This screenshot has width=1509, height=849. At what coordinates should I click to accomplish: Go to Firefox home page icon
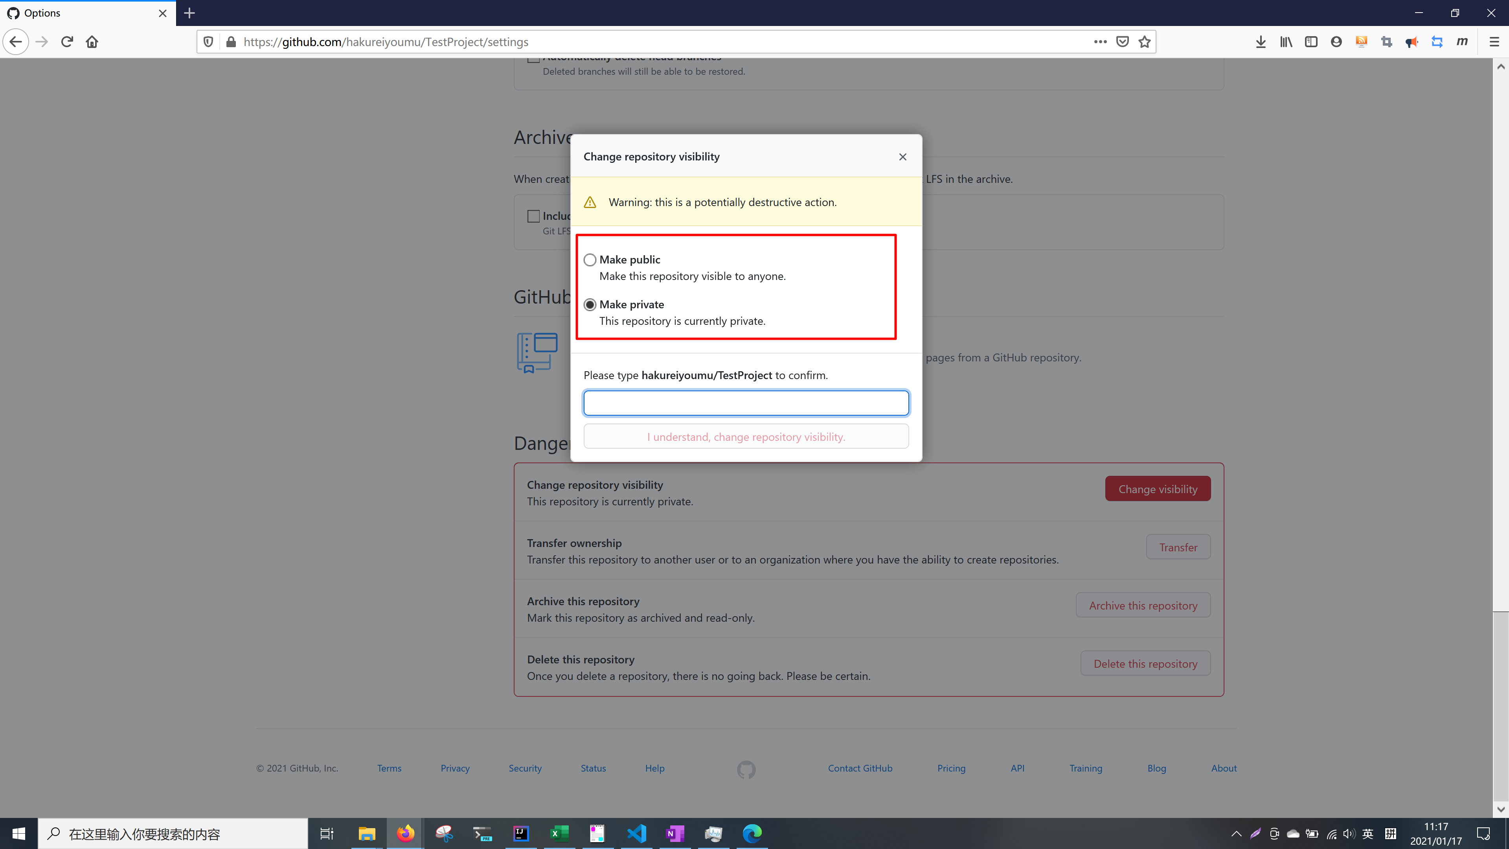tap(92, 42)
